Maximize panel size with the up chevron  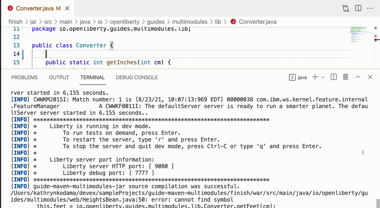pyautogui.click(x=358, y=77)
